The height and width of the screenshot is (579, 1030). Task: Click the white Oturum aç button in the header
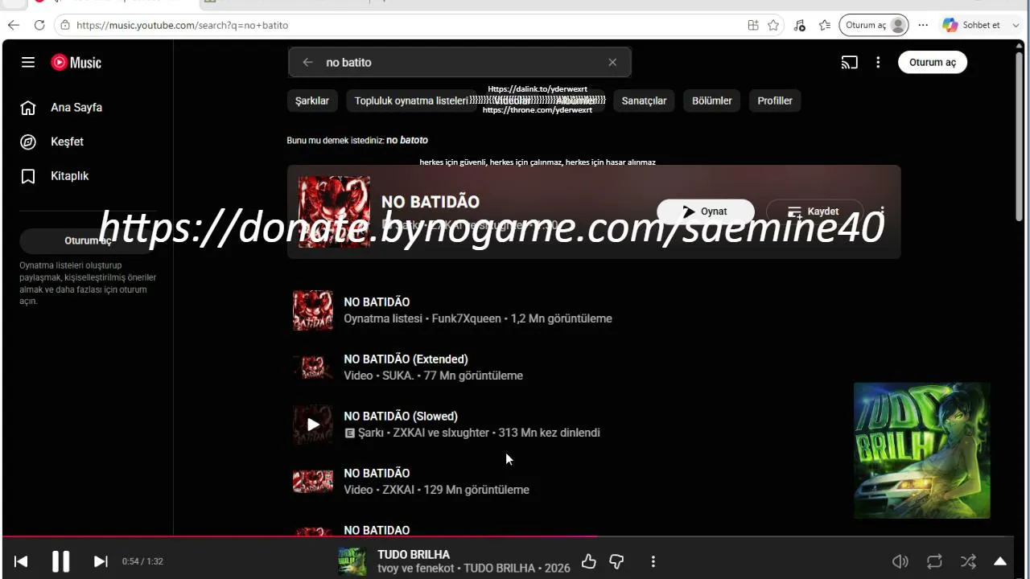coord(933,62)
